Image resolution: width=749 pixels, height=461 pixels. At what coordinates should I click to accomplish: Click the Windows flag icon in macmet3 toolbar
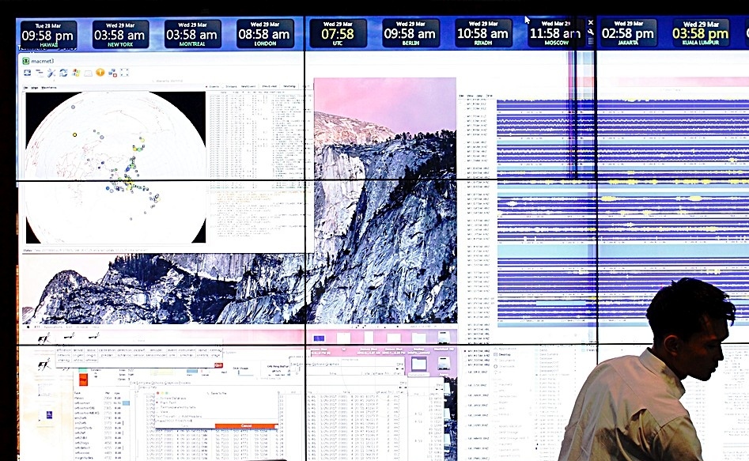76,73
